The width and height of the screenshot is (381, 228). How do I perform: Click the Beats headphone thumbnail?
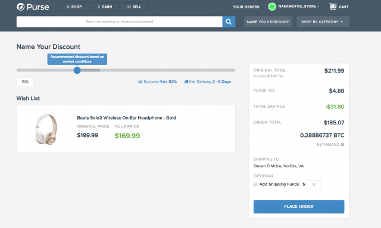pos(46,129)
